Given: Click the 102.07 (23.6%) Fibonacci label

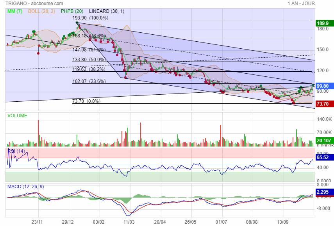Looking at the screenshot, I should point(89,81).
